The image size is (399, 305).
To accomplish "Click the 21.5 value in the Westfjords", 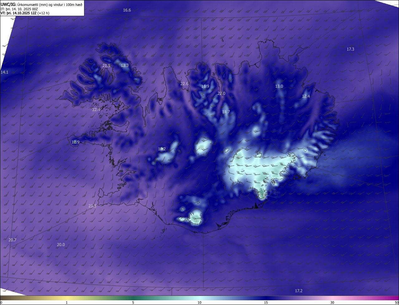I will click(x=106, y=66).
